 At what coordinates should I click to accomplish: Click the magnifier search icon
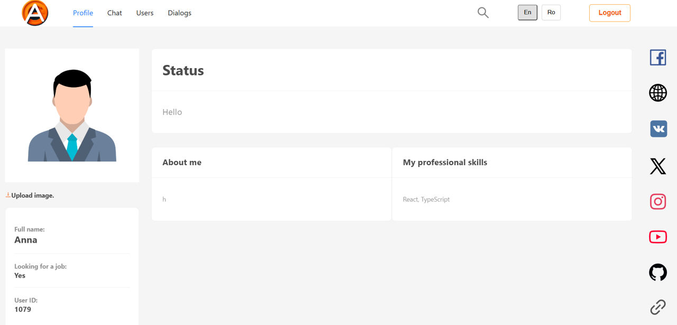coord(483,13)
